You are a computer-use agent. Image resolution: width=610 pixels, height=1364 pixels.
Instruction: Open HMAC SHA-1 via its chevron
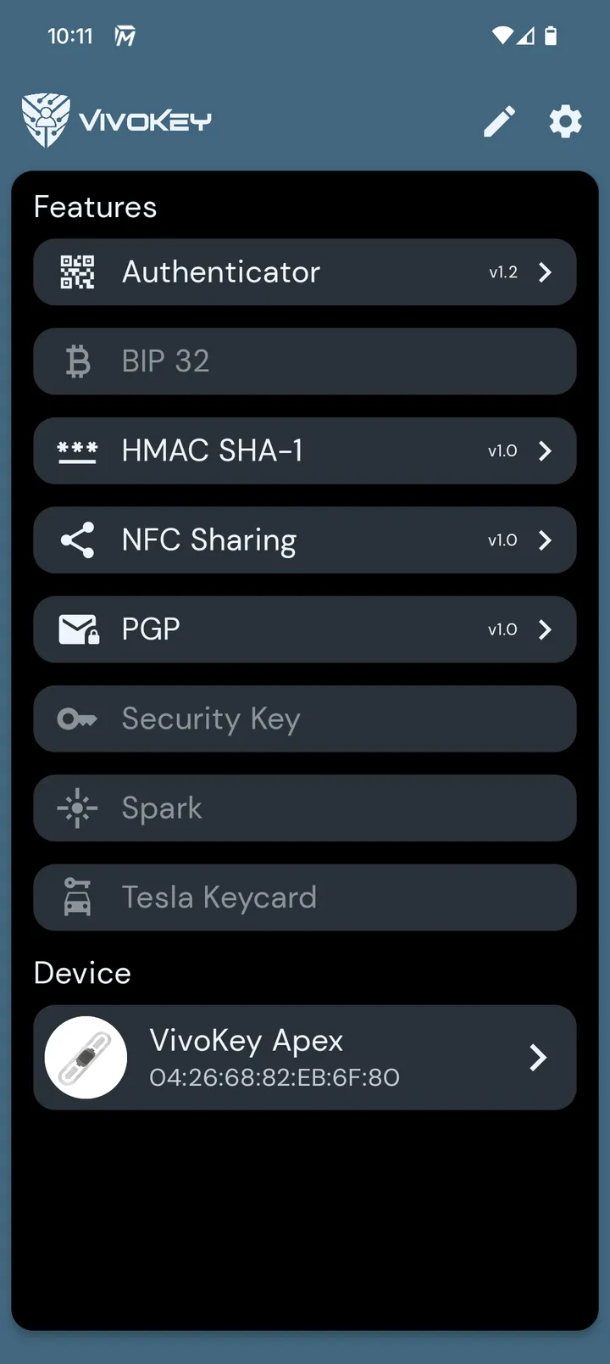545,451
